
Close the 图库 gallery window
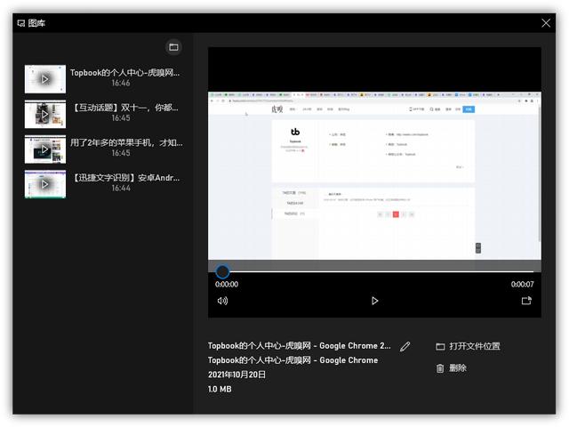(546, 23)
